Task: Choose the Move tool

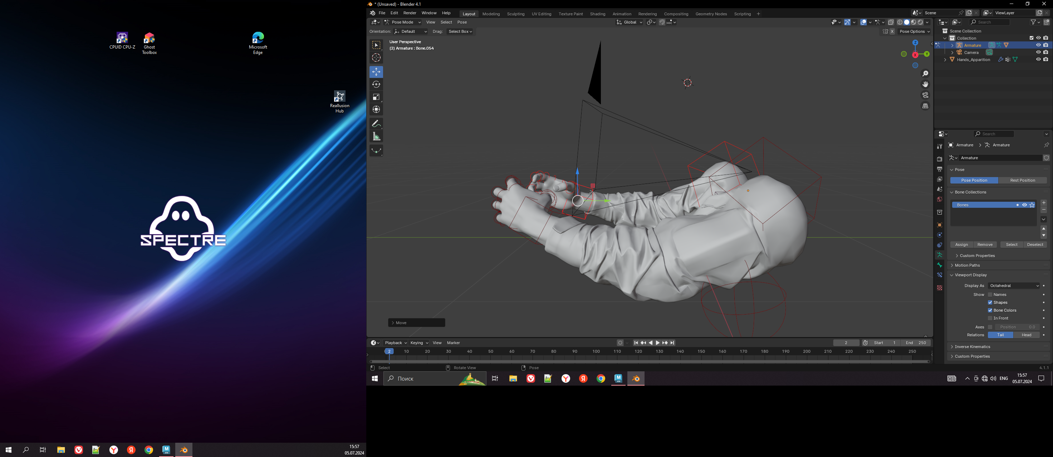Action: coord(376,72)
